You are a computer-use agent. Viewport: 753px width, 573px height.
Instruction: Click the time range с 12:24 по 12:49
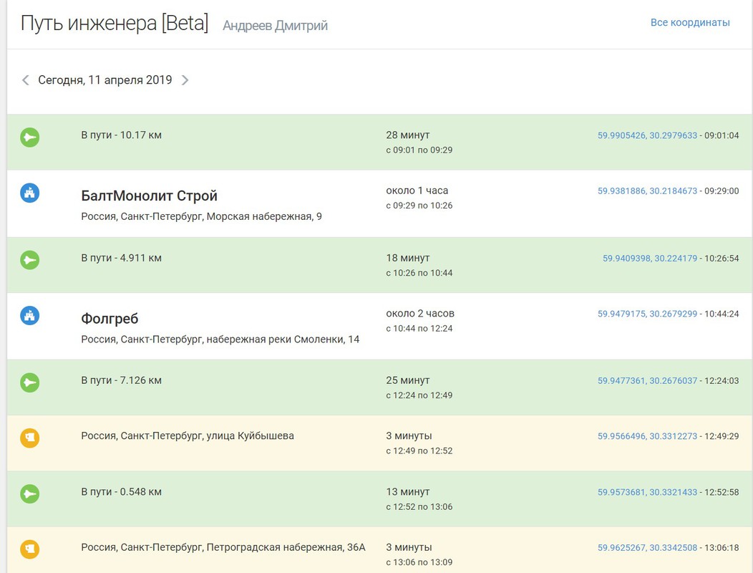pyautogui.click(x=419, y=395)
